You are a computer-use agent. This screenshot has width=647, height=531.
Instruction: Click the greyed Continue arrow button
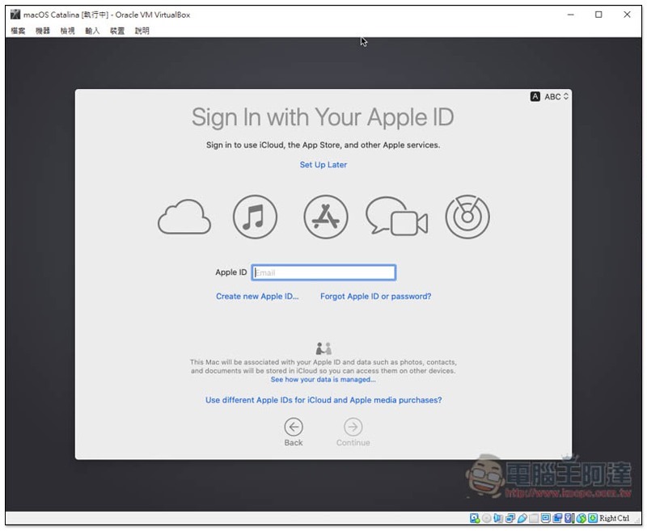(x=353, y=427)
